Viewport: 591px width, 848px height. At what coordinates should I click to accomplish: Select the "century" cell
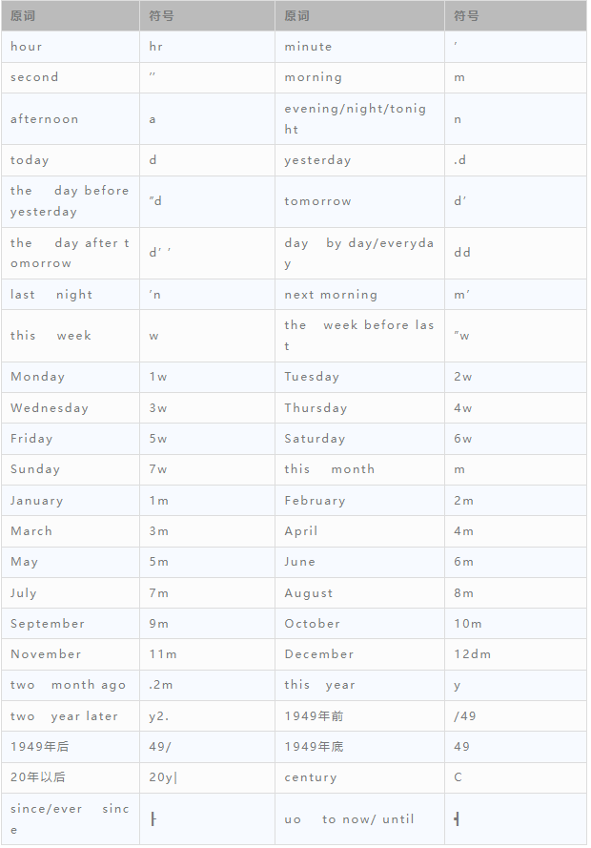point(311,777)
